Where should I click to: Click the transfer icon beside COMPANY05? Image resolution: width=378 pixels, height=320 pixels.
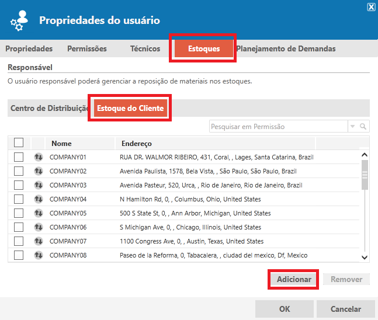39,213
